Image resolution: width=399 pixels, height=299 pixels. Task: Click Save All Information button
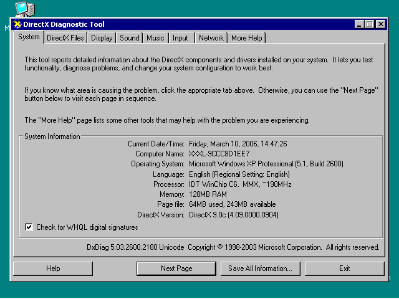(x=261, y=268)
